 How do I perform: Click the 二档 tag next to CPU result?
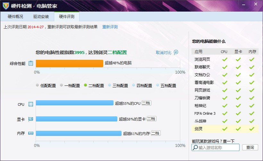coord(146,103)
